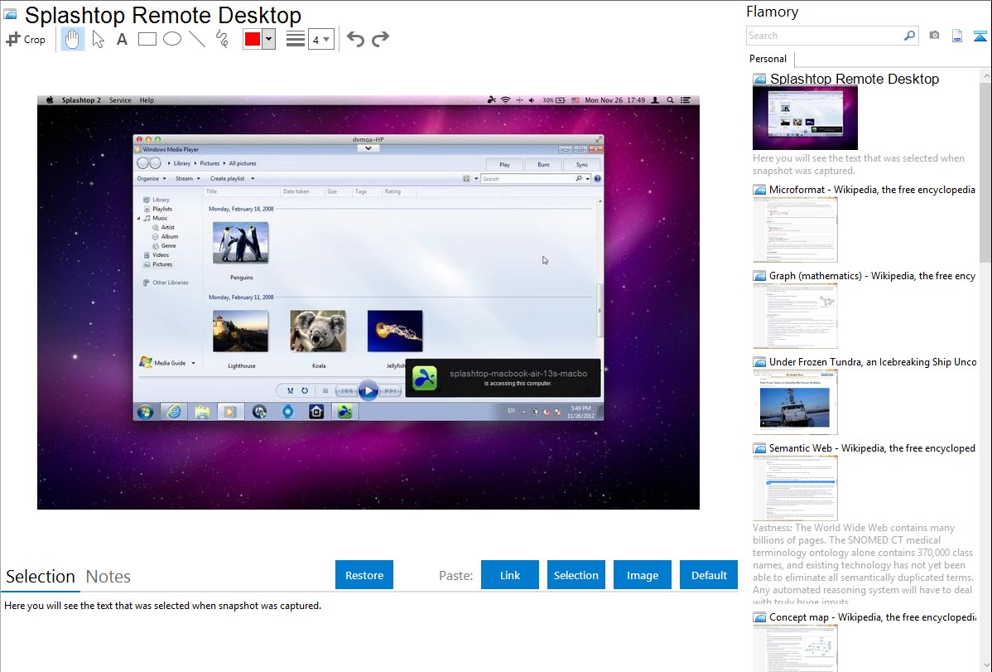Open the Microformat Wikipedia snapshot title
This screenshot has width=992, height=672.
[x=872, y=190]
